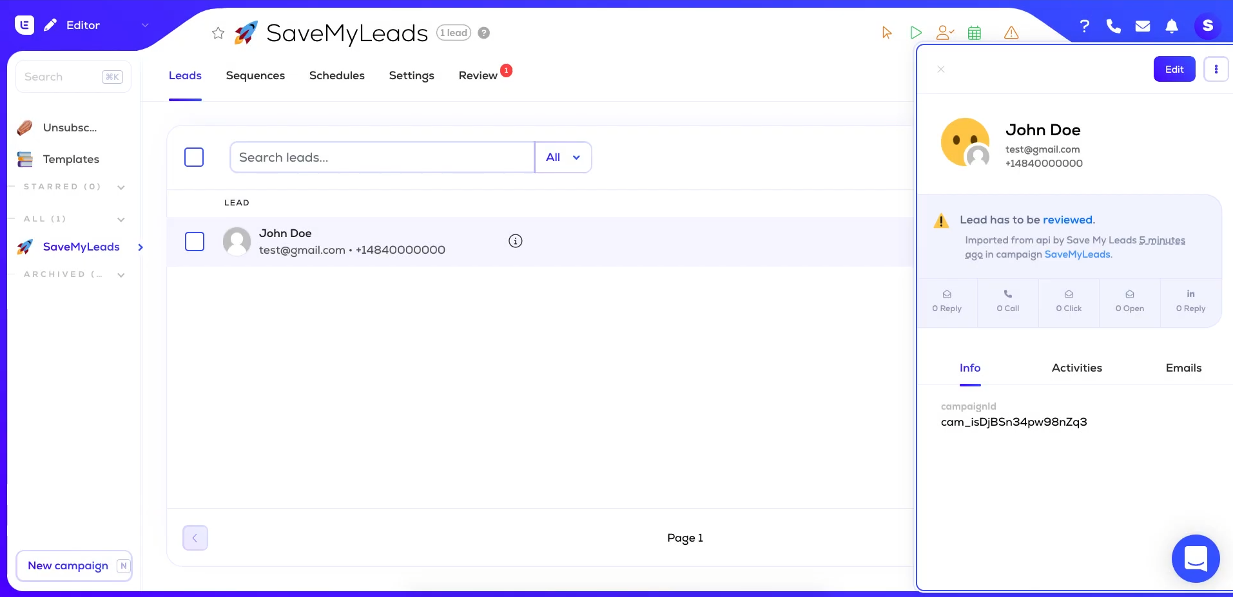Open the green calendar icon
Screen dimensions: 1233x597
coord(975,33)
